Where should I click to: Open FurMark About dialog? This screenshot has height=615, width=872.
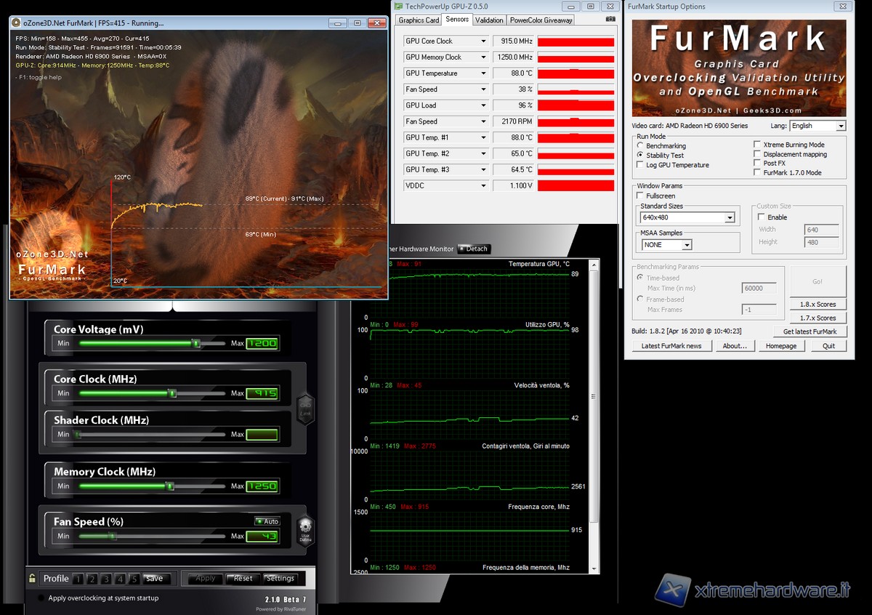(735, 346)
